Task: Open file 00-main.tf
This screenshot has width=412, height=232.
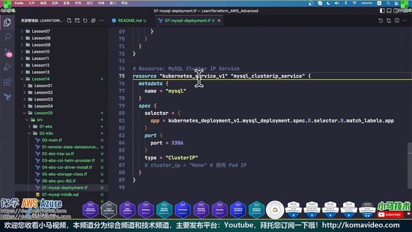Action: click(51, 140)
